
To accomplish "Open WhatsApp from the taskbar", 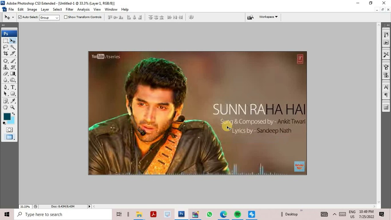I will [x=210, y=215].
